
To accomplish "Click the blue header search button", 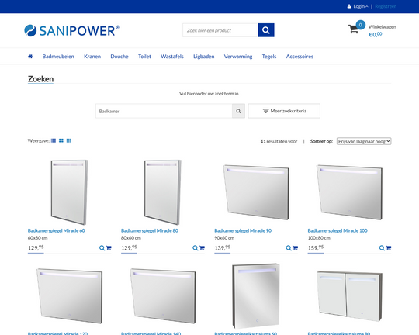I will click(x=266, y=30).
